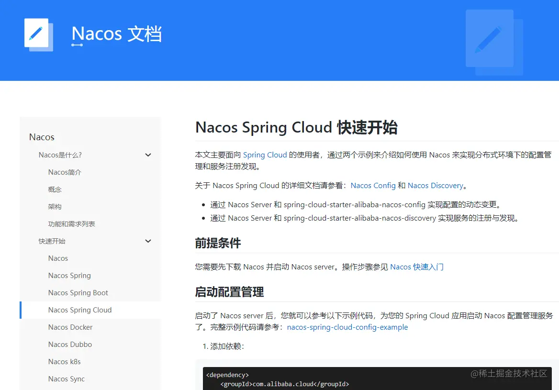Click the 启动配置管理 heading

(x=229, y=292)
